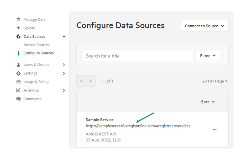The image size is (249, 160).
Task: Click the Search for a title field
Action: [137, 55]
